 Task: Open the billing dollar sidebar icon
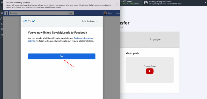(x=2, y=24)
